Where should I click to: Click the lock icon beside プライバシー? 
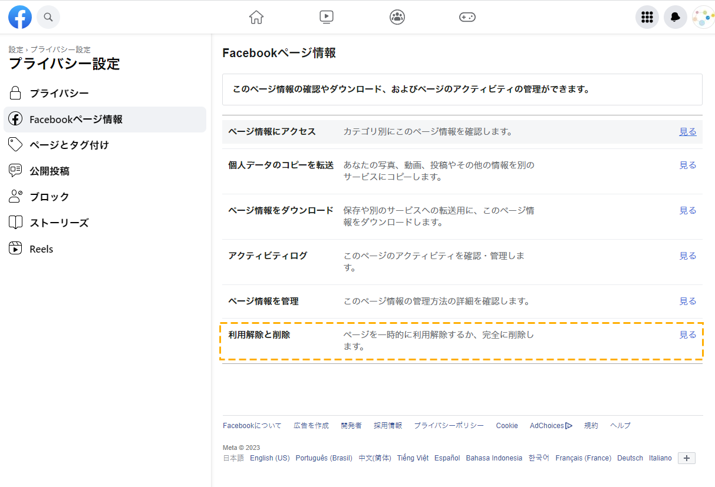[16, 93]
